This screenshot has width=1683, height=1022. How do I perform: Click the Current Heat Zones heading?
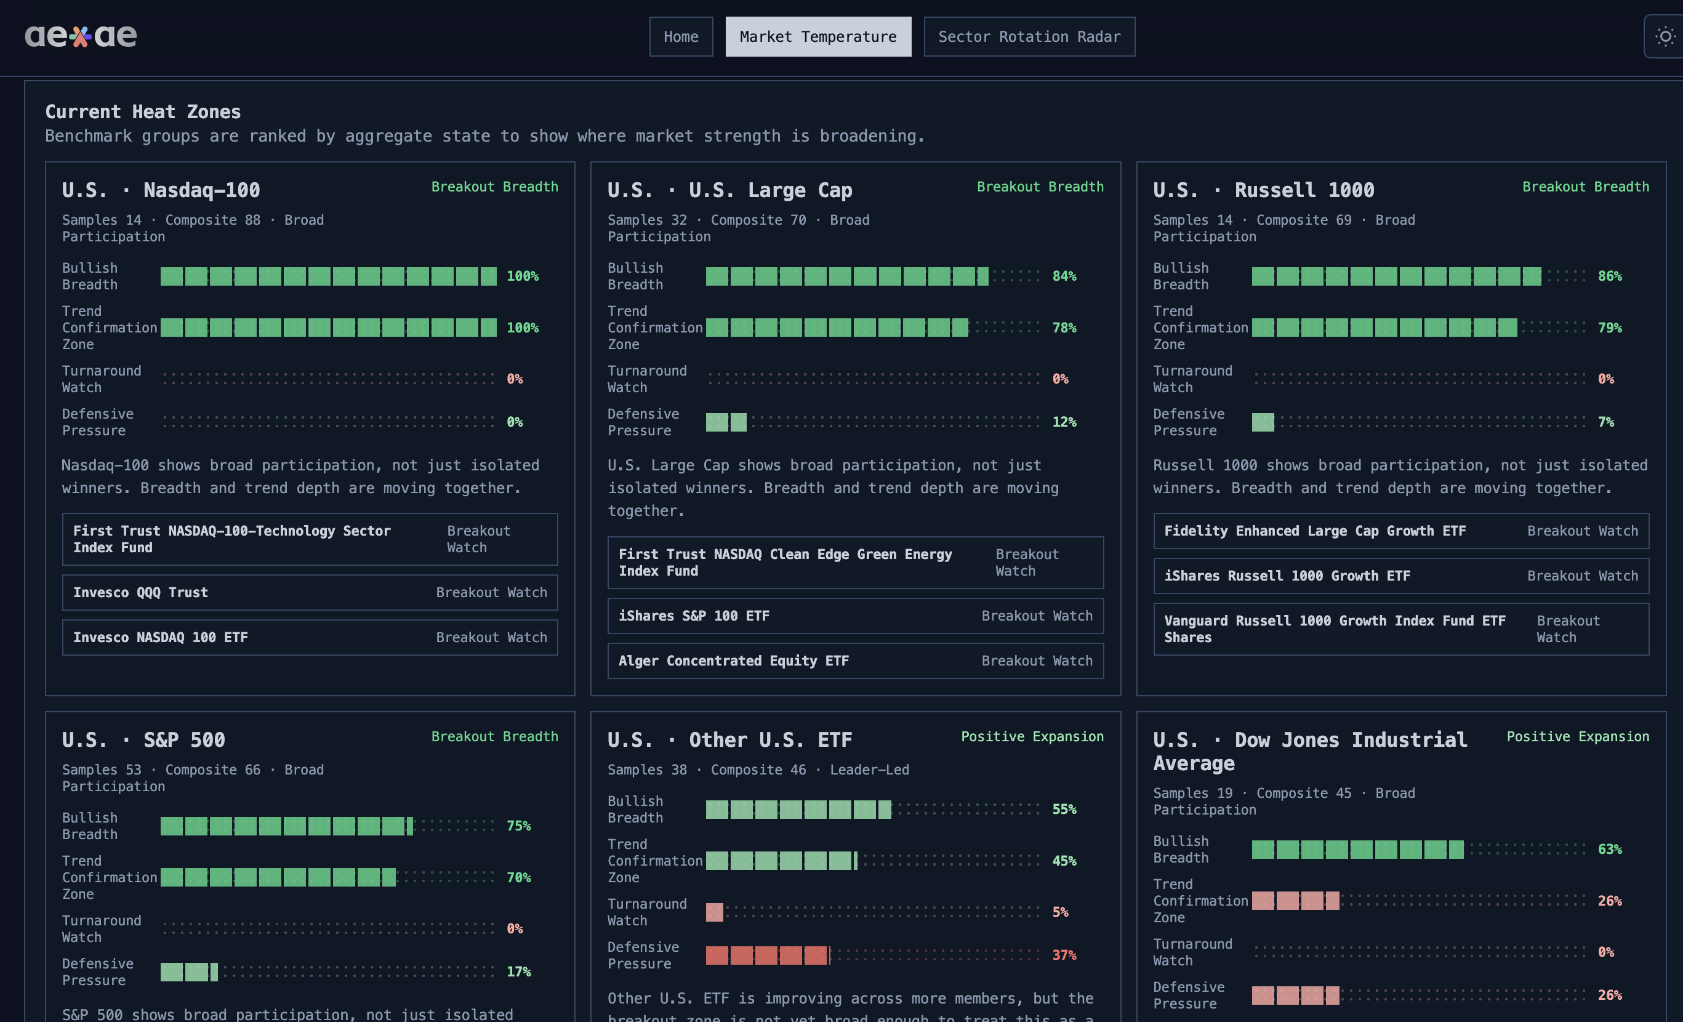point(143,111)
